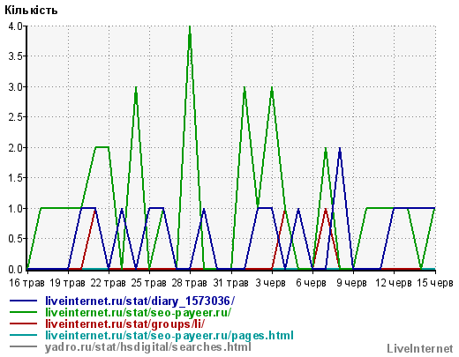Open the liveinternet.ru/stat/seo-payeer.ru/ legend link
Viewport: 459px width, 357px height.
(138, 312)
